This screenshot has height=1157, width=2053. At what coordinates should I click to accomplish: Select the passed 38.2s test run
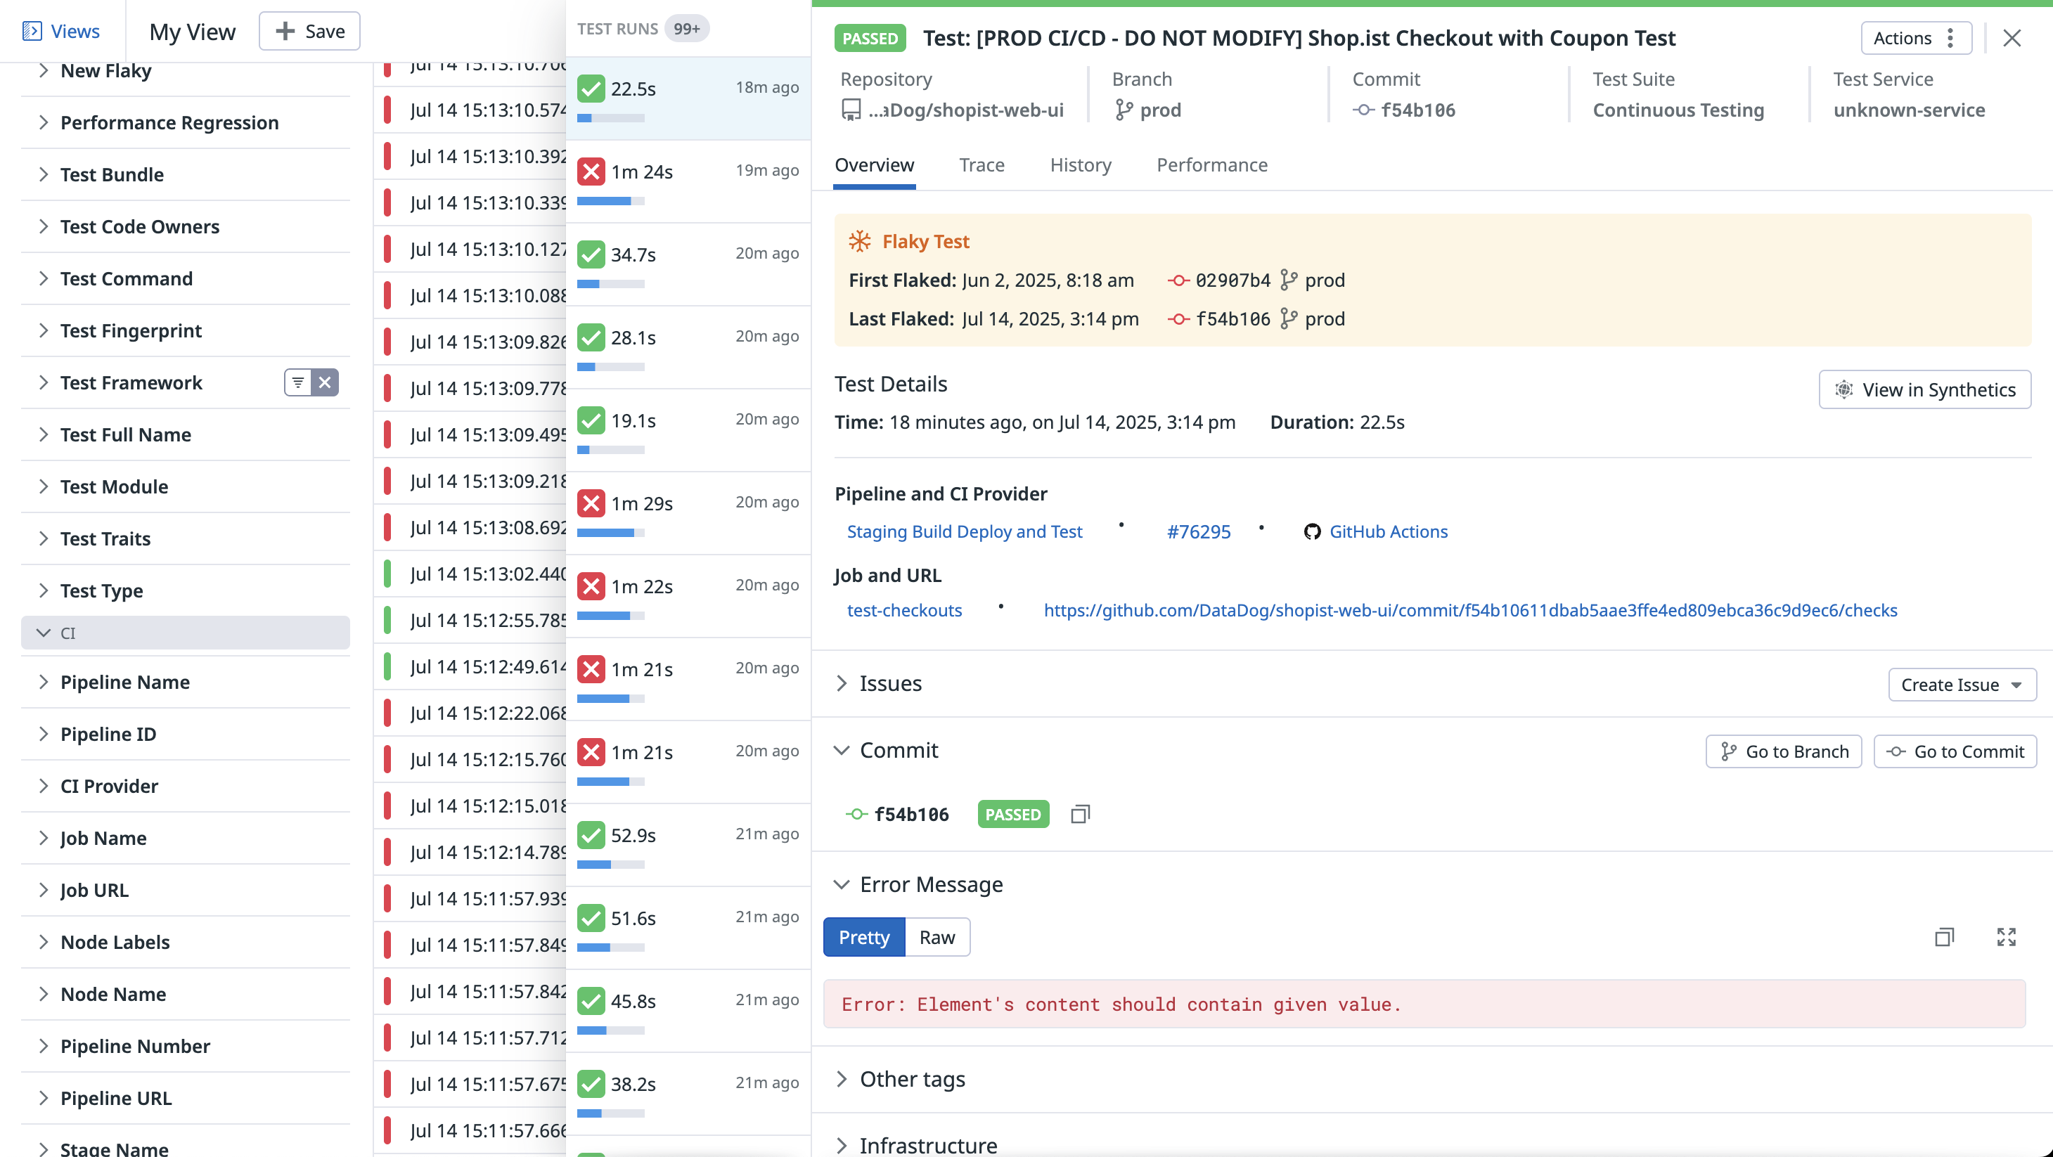tap(688, 1093)
